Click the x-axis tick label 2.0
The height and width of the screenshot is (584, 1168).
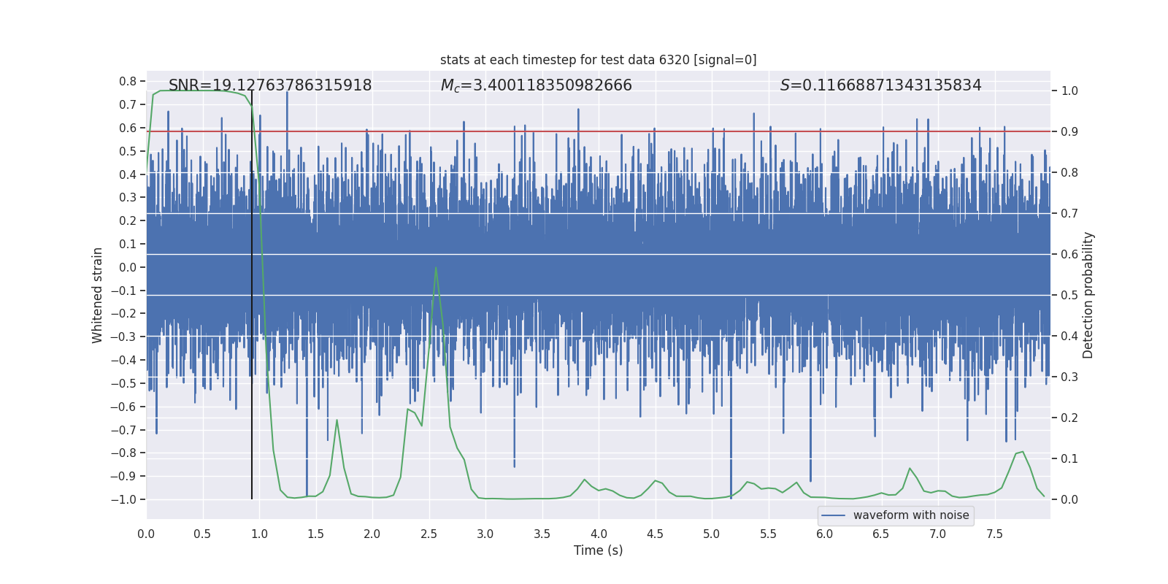(x=372, y=534)
